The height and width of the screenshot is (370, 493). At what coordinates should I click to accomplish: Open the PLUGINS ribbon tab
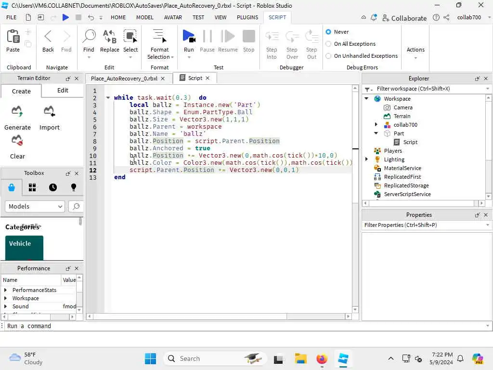247,17
